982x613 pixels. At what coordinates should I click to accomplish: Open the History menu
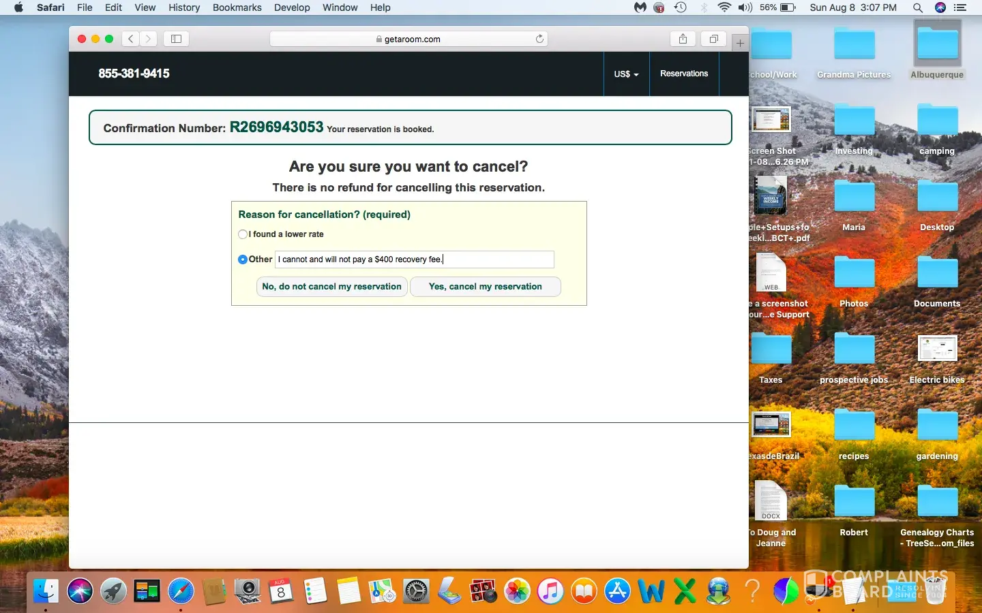pos(184,7)
